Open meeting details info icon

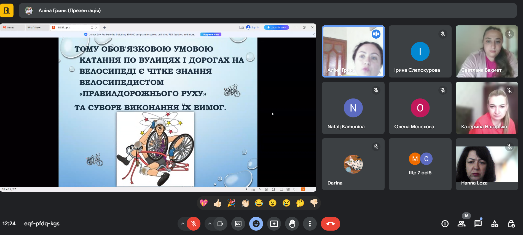click(x=445, y=224)
